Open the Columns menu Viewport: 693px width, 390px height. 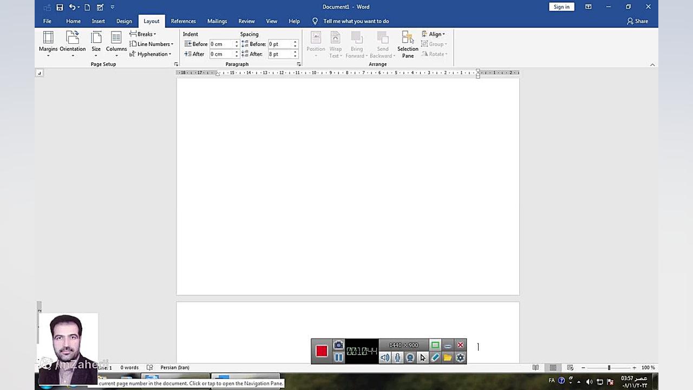pyautogui.click(x=116, y=43)
